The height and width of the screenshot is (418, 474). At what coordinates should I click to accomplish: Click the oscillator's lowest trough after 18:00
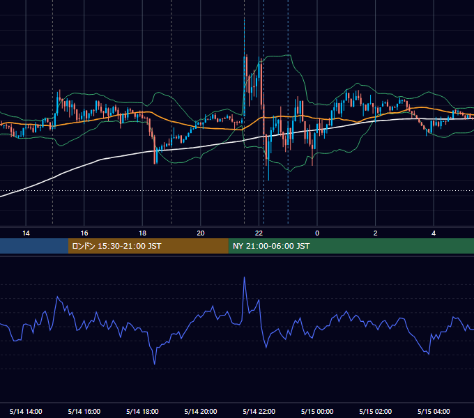[x=155, y=364]
